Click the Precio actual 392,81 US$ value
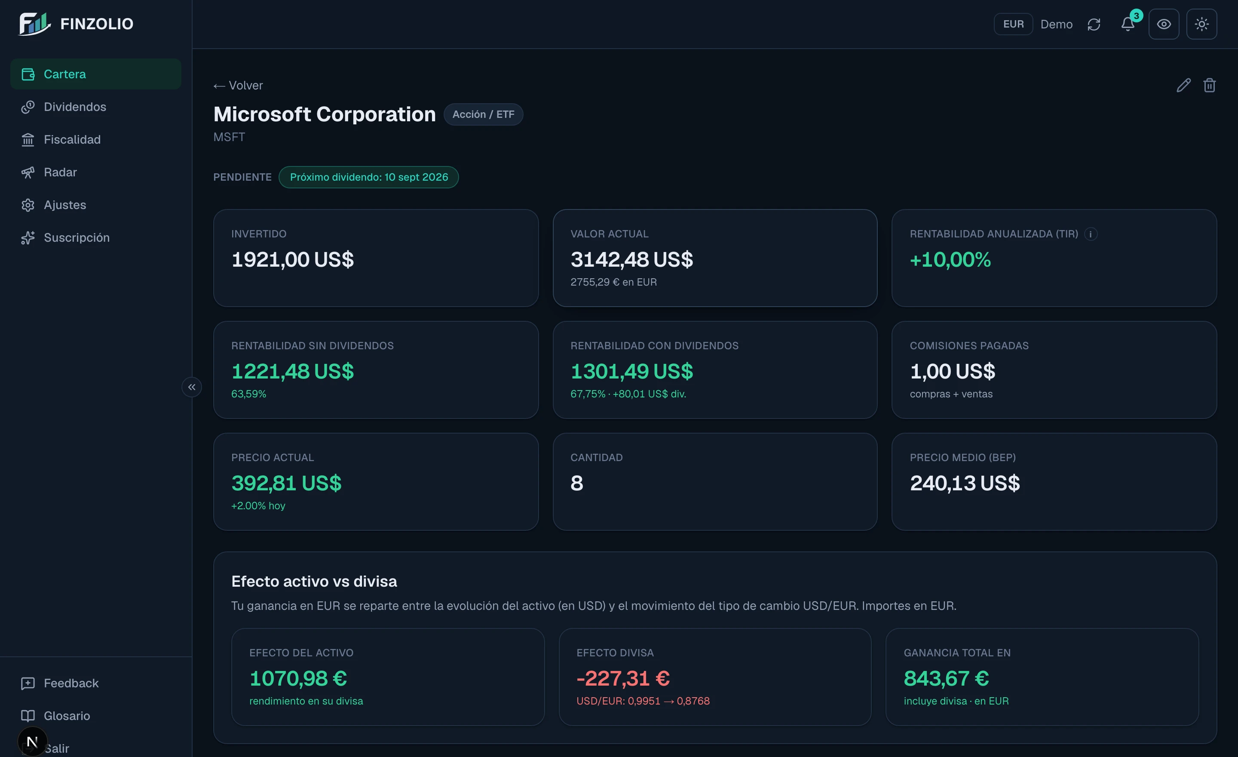 (x=286, y=483)
